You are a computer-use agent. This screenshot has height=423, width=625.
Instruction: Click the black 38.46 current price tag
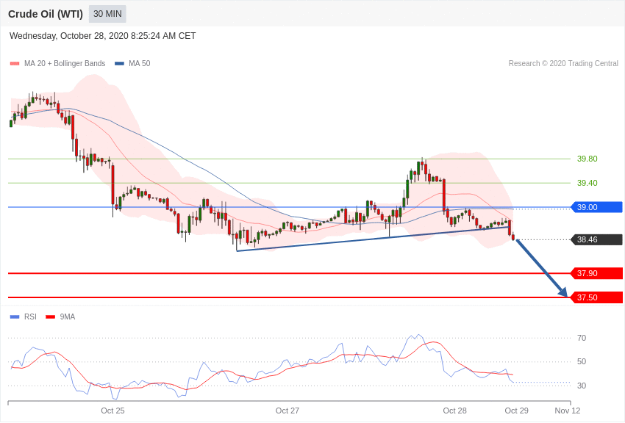[x=597, y=239]
